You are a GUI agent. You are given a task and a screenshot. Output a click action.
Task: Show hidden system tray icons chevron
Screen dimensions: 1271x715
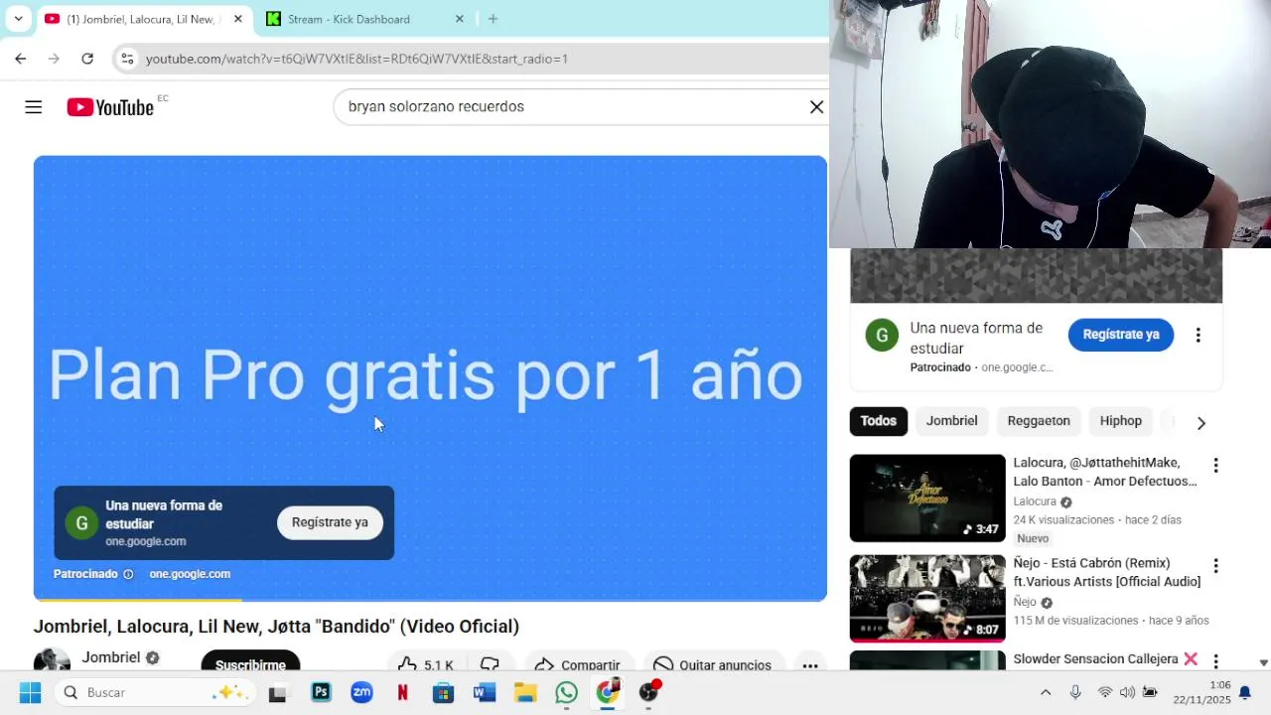point(1046,692)
